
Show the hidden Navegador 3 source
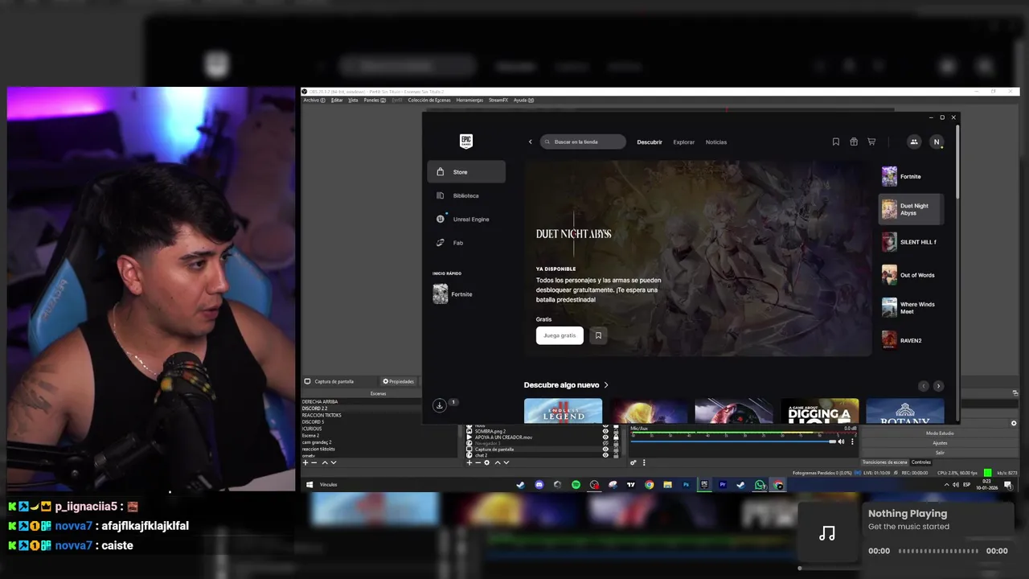pyautogui.click(x=605, y=443)
